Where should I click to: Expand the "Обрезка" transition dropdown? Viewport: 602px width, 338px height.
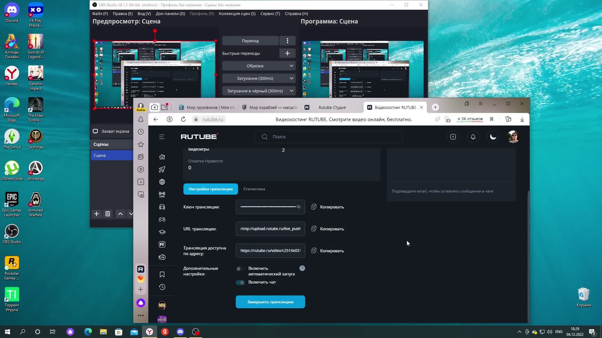259,66
